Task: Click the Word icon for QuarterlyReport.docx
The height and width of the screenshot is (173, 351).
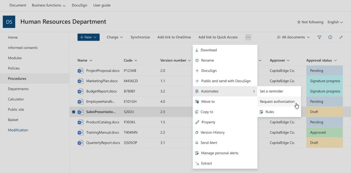Action: point(81,143)
